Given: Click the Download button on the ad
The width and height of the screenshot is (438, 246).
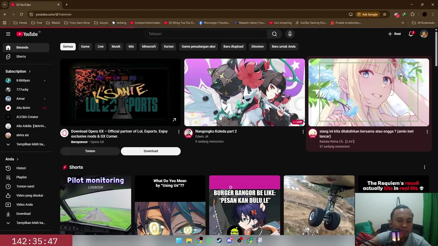Looking at the screenshot, I should click(x=151, y=151).
